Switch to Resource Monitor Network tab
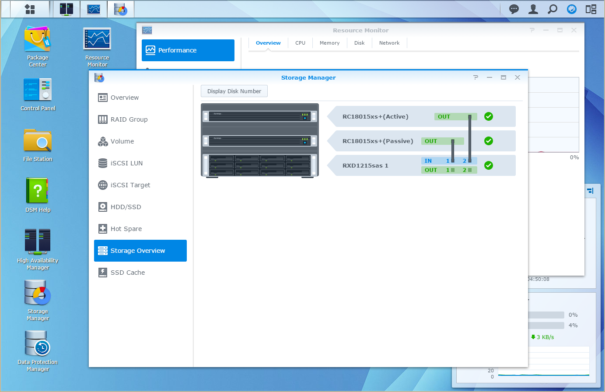The width and height of the screenshot is (605, 392). 389,43
